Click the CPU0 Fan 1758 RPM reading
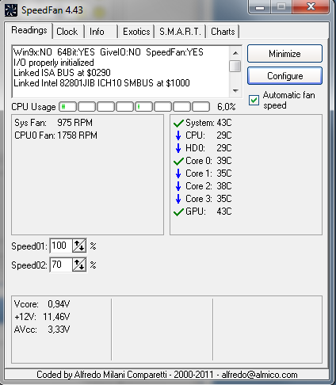The width and height of the screenshot is (336, 385). (x=55, y=135)
